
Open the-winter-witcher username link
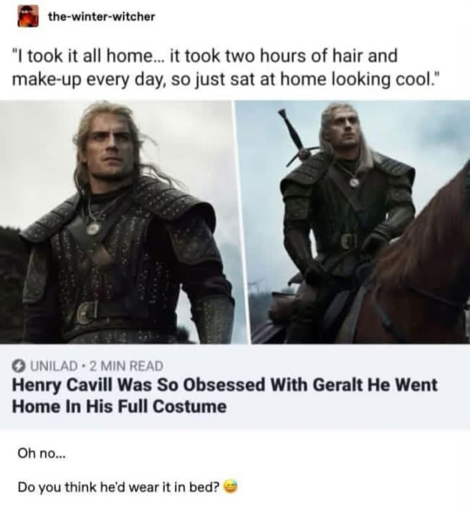click(101, 17)
